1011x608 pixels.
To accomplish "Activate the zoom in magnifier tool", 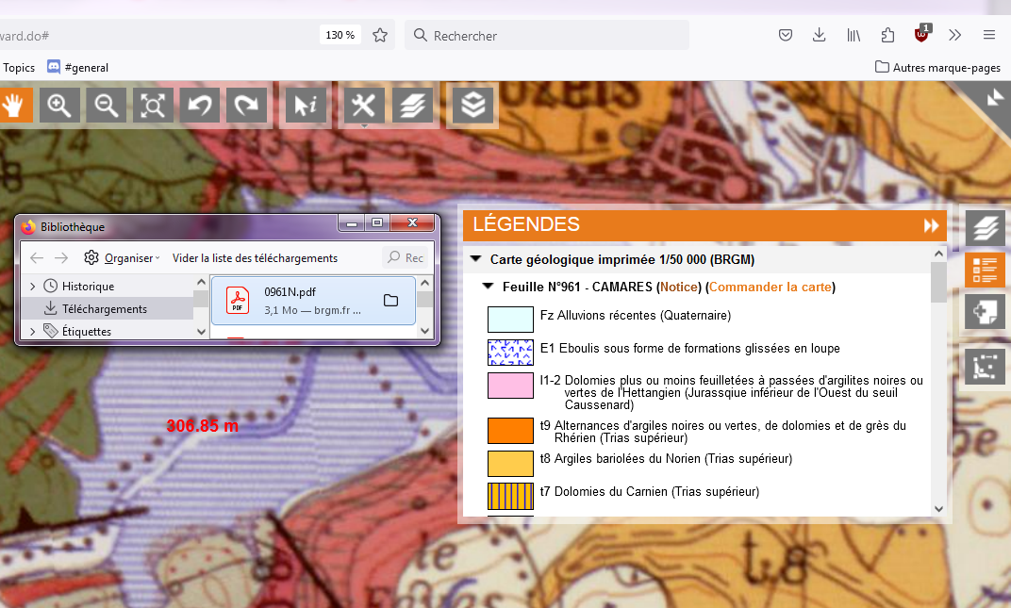I will [59, 106].
